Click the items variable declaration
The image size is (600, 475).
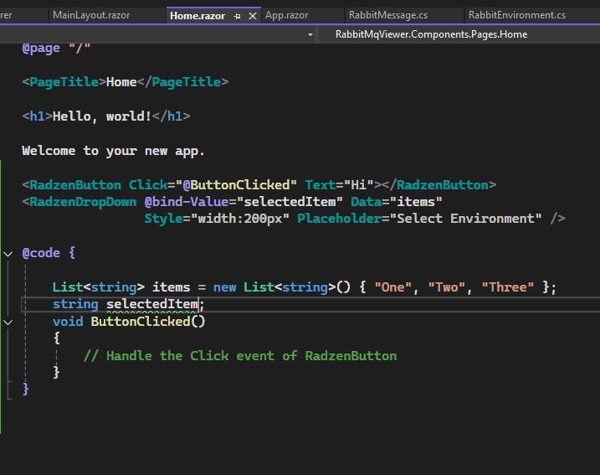coord(171,287)
